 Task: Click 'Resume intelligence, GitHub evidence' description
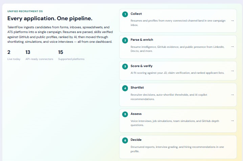coord(177,49)
